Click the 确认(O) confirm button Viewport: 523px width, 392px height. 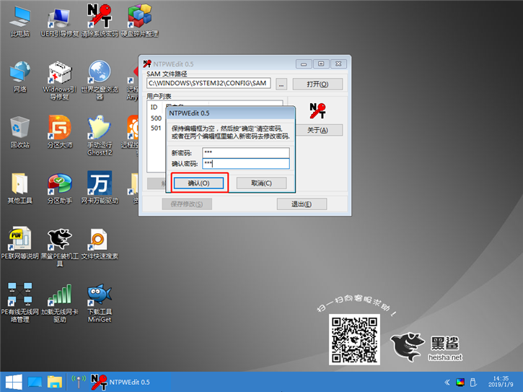pyautogui.click(x=198, y=183)
